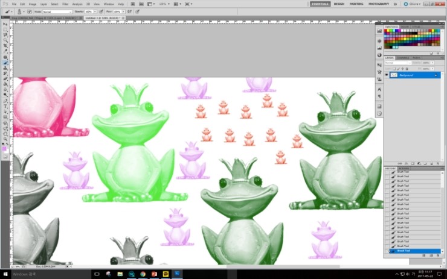Image resolution: width=447 pixels, height=279 pixels.
Task: Pick the red swatch in the Swatches panel
Action: coord(386,31)
